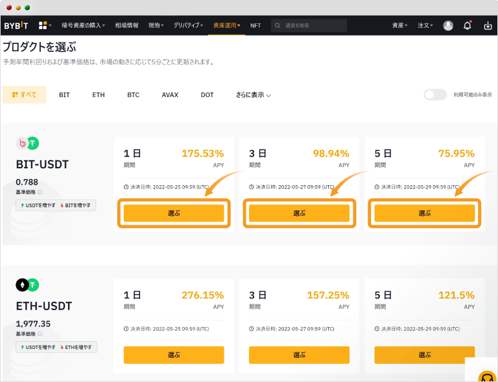The height and width of the screenshot is (382, 498).
Task: Expand さらに表示 to show more coins
Action: (x=253, y=95)
